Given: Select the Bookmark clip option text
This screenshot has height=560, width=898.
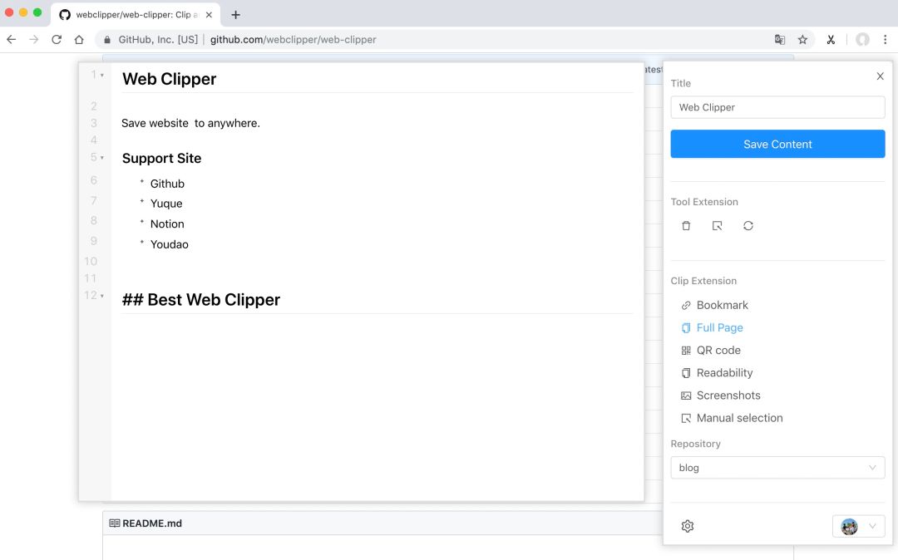Looking at the screenshot, I should click(723, 306).
